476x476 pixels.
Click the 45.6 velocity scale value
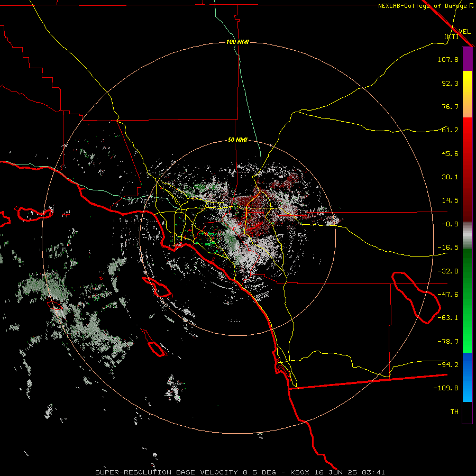pos(450,153)
